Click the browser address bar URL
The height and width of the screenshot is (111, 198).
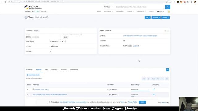(38, 2)
